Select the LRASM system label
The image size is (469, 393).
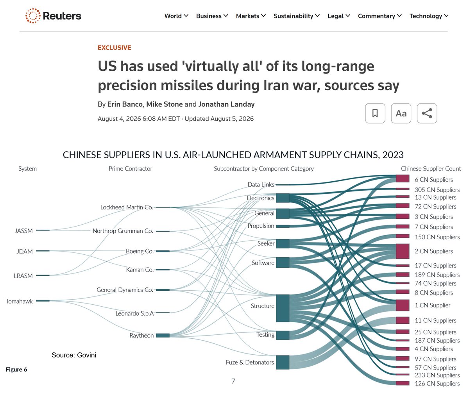[x=23, y=276]
